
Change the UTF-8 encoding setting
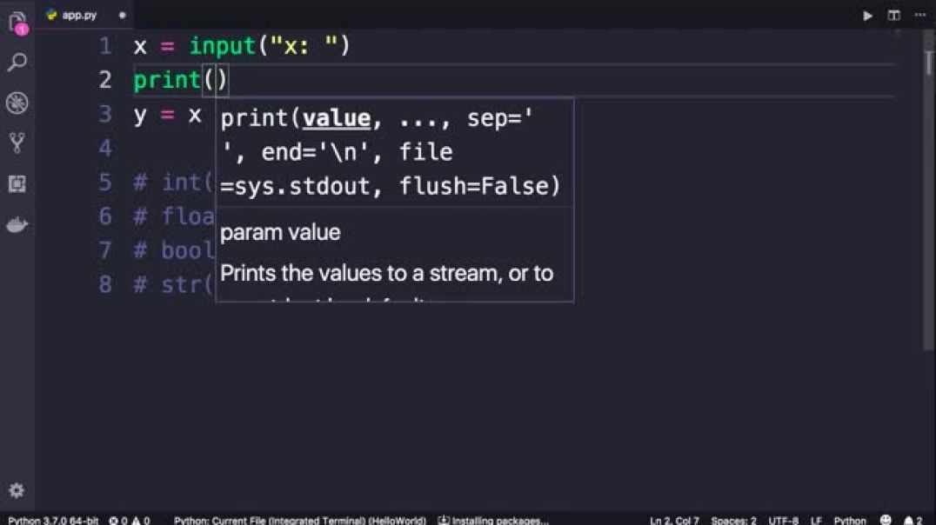coord(784,520)
